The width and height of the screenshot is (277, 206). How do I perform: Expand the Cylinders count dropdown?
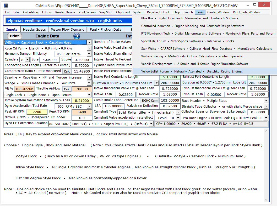coord(27,60)
